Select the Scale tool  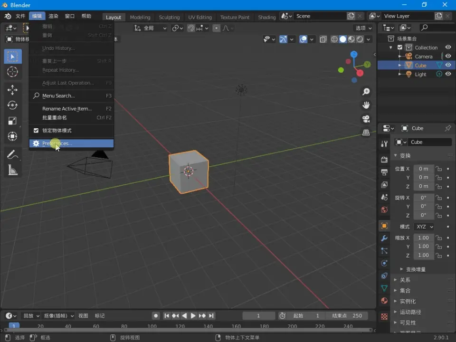click(x=13, y=121)
